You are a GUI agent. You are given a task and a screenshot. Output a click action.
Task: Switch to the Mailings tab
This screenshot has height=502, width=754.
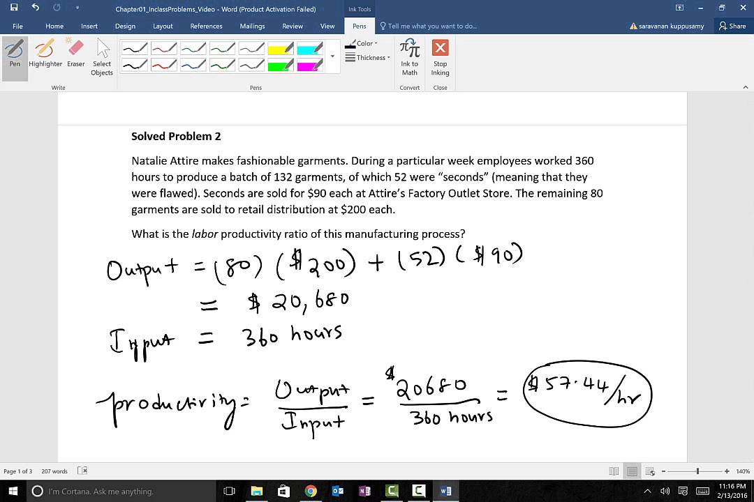click(252, 26)
